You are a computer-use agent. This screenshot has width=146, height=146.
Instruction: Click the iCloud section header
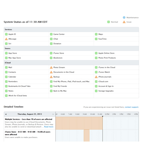71,63
